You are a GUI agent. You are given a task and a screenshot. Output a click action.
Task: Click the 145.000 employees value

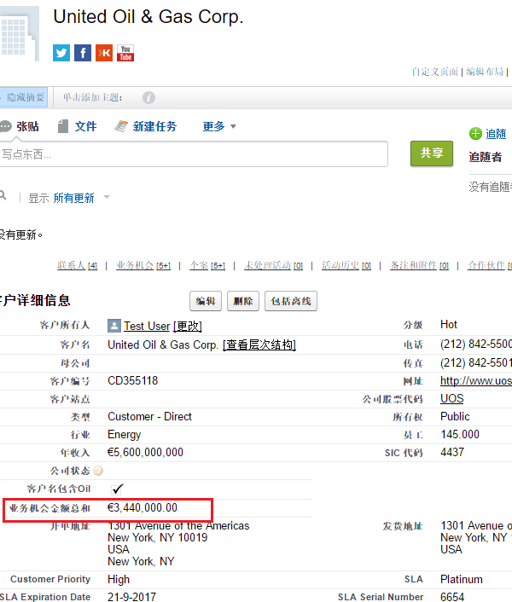pyautogui.click(x=460, y=435)
